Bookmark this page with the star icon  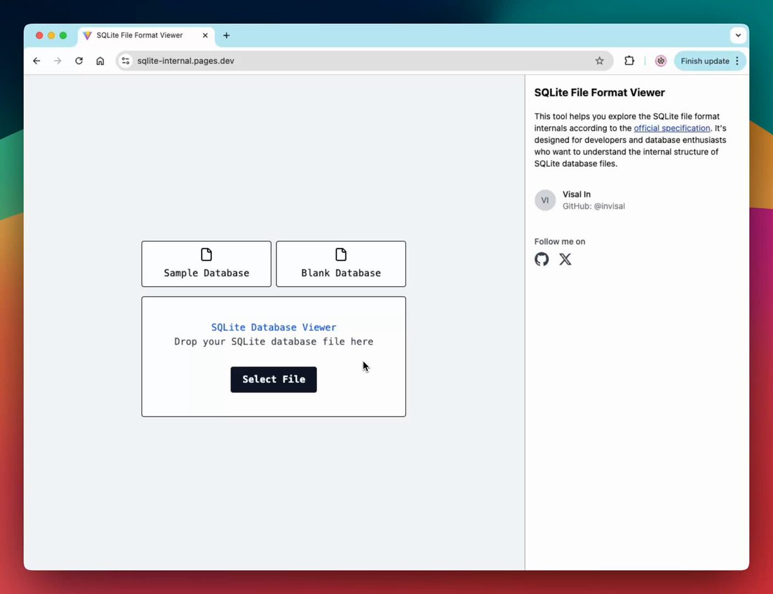point(600,61)
